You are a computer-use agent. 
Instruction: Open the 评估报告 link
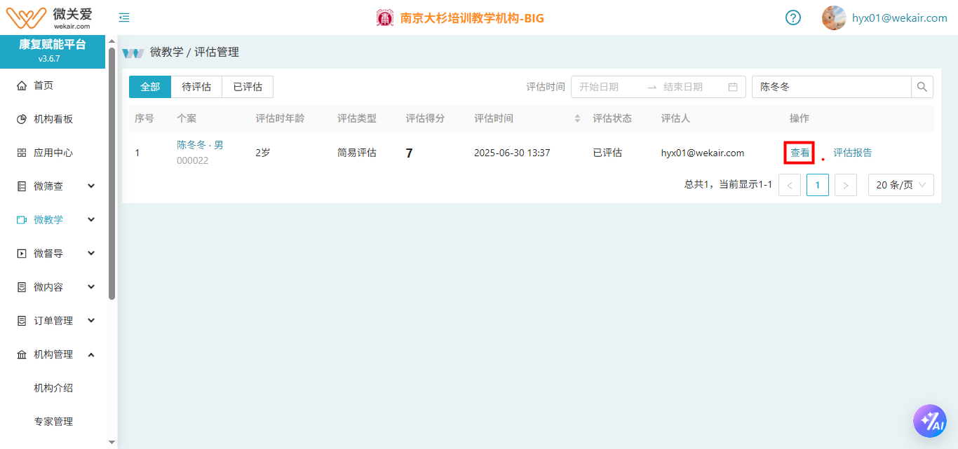[x=852, y=153]
